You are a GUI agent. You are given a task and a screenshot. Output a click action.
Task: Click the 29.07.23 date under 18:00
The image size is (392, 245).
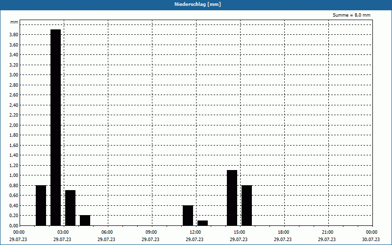point(283,240)
